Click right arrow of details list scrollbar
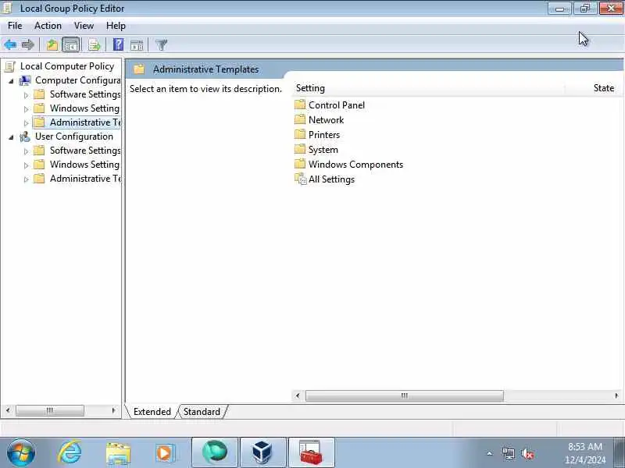 pyautogui.click(x=616, y=395)
